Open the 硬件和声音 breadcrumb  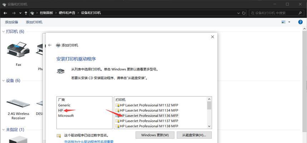(x=67, y=13)
